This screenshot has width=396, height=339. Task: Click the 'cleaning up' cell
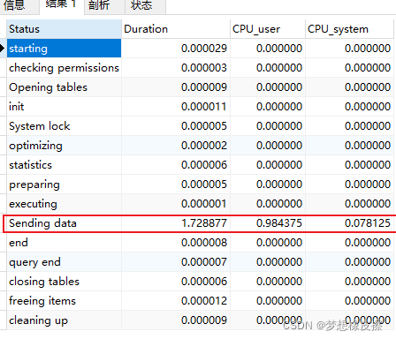tap(64, 320)
